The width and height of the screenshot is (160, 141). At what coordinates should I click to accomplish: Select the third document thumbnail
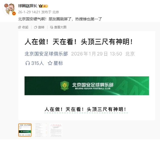point(56,130)
